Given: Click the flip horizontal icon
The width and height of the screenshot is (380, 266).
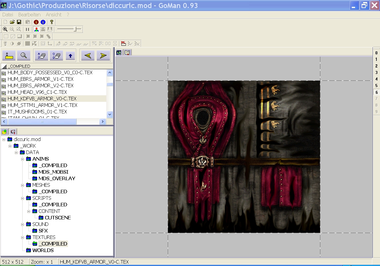Looking at the screenshot, I should point(108,44).
